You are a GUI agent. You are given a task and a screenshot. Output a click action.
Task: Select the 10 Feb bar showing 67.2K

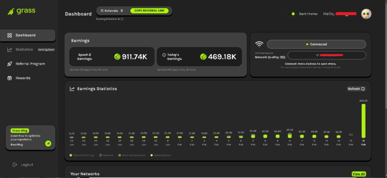[289, 136]
